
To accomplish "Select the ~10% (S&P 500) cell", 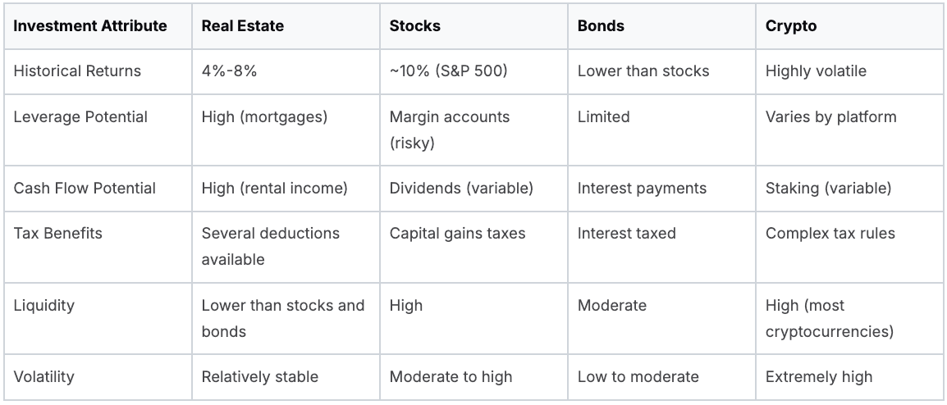I will pyautogui.click(x=449, y=71).
